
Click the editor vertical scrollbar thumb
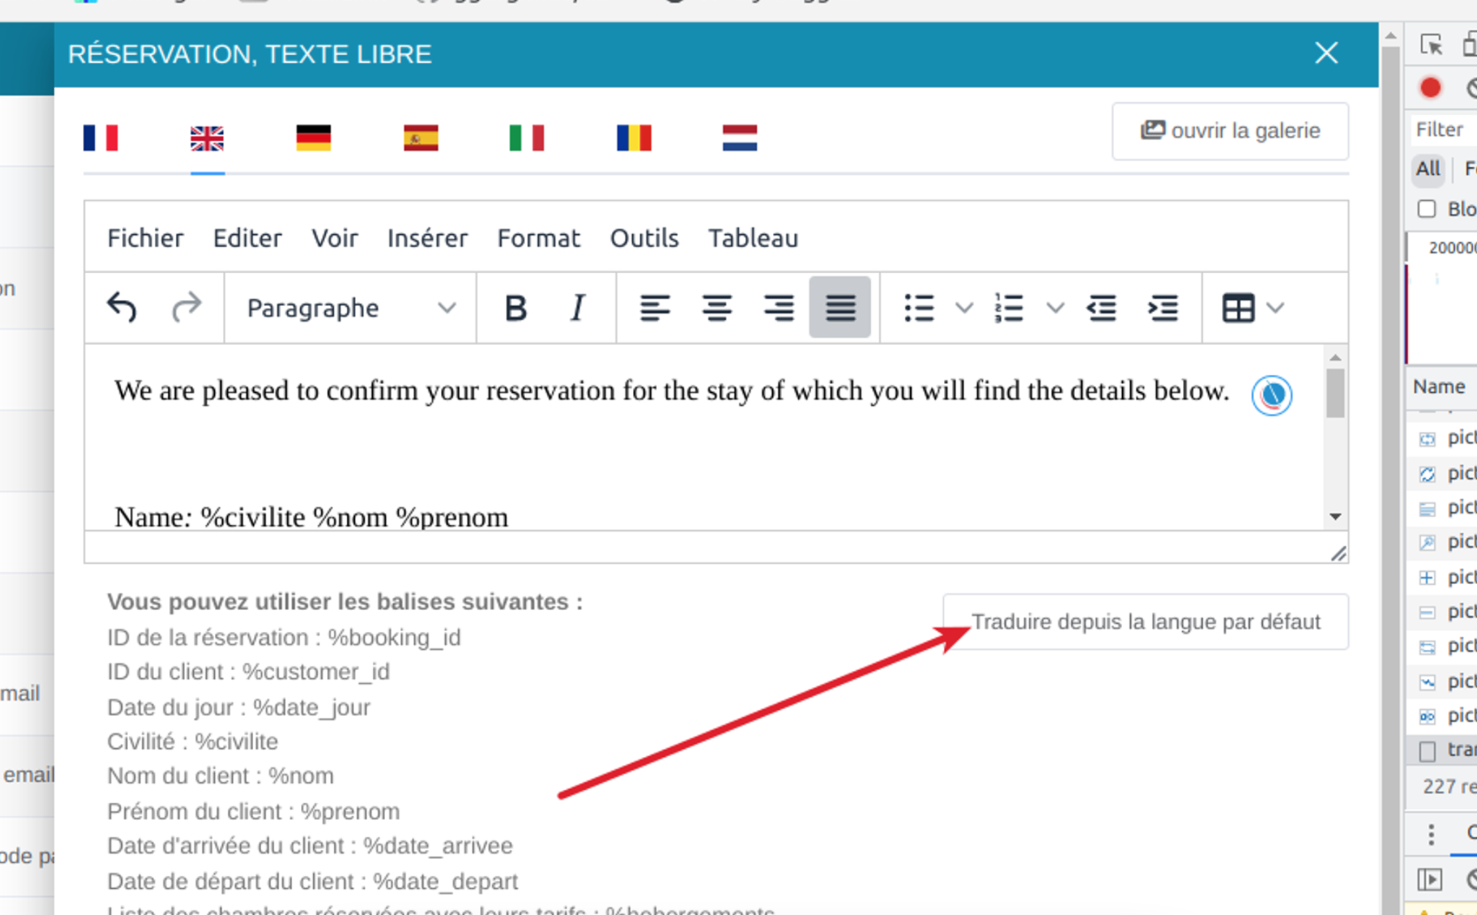tap(1336, 394)
